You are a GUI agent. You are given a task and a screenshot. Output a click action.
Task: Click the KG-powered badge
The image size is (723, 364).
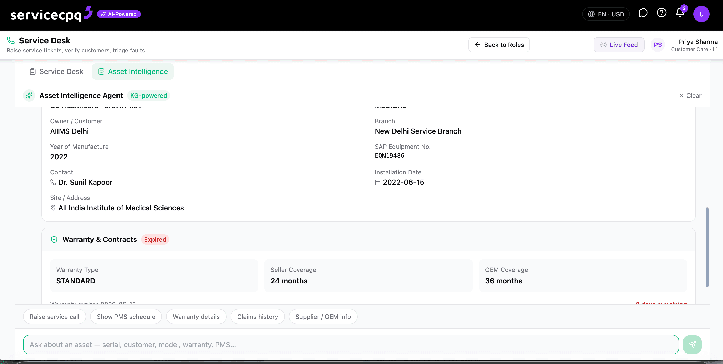tap(148, 96)
